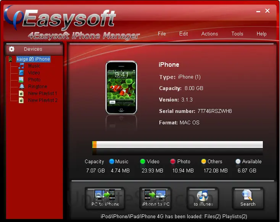Click the iPhone device picture
The image size is (280, 222).
[121, 87]
